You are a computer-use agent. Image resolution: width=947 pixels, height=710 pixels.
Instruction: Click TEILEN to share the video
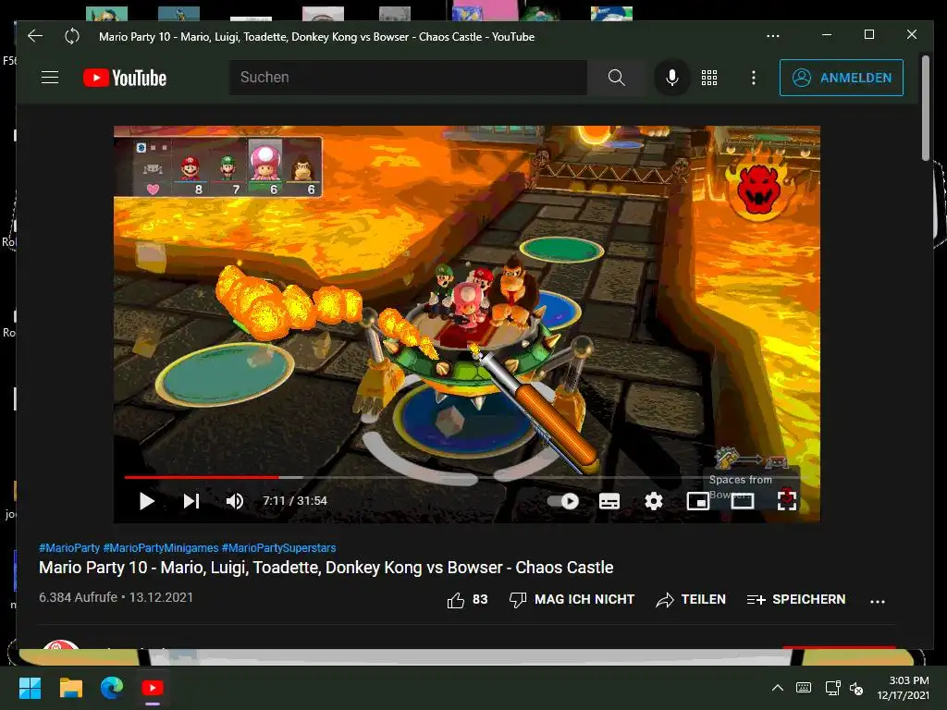691,599
